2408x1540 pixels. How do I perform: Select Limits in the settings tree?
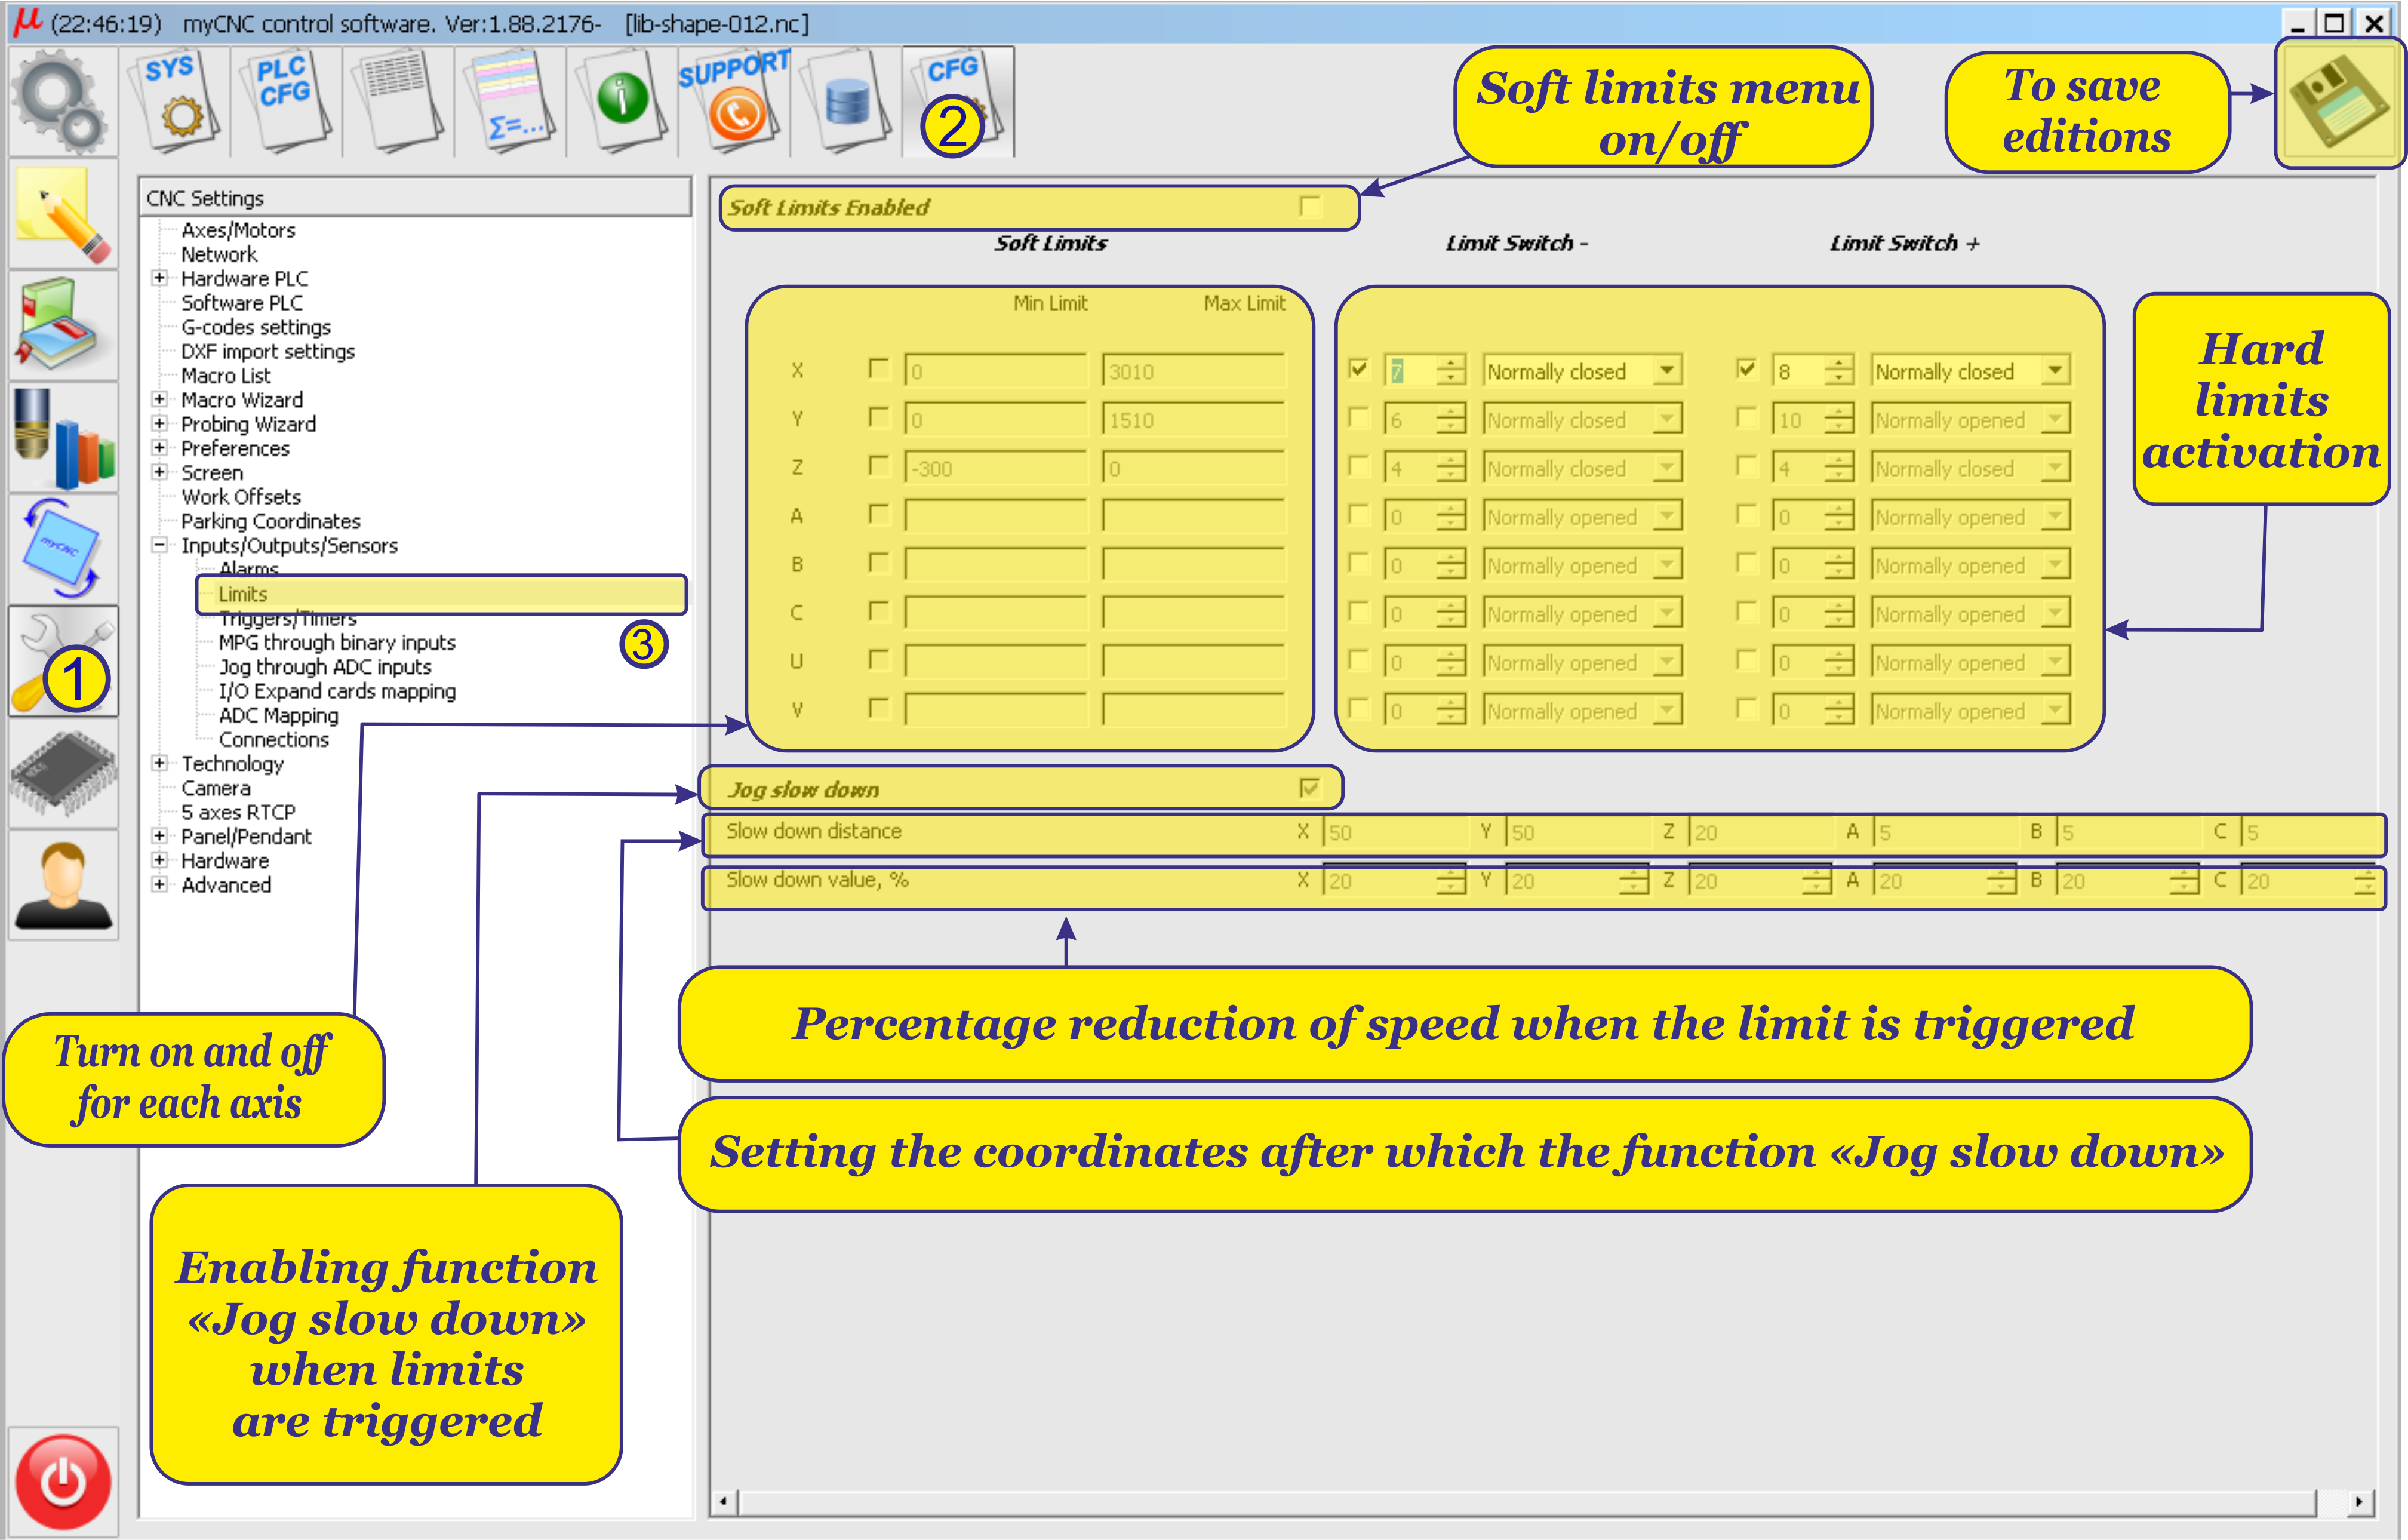coord(243,594)
